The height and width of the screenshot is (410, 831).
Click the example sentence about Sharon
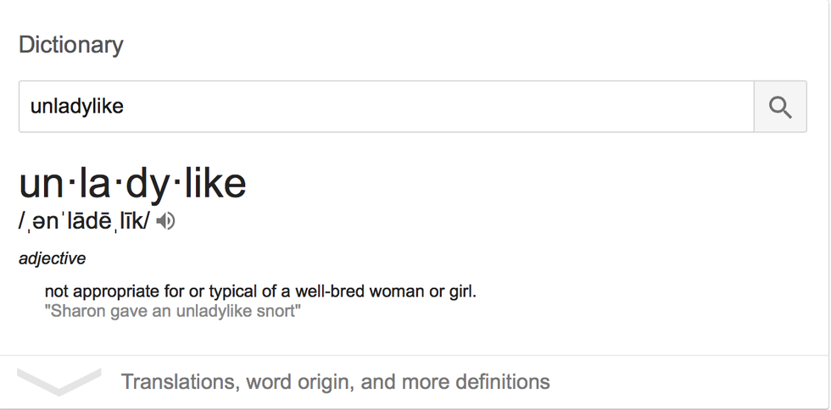click(x=173, y=311)
